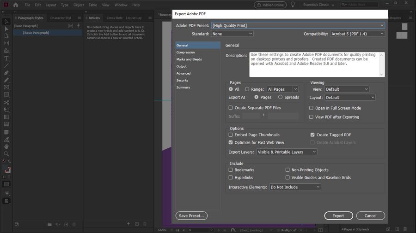
Task: Enable Visible Guides and Baseline Grids
Action: point(288,178)
